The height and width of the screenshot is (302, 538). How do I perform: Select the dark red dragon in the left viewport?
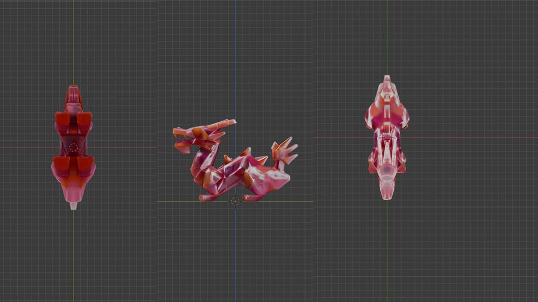tap(74, 147)
